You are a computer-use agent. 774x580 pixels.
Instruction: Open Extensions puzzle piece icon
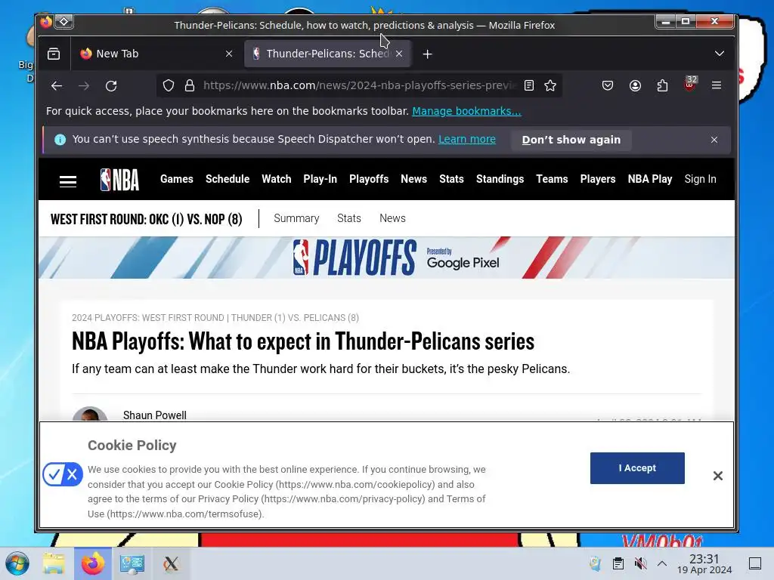pyautogui.click(x=662, y=86)
